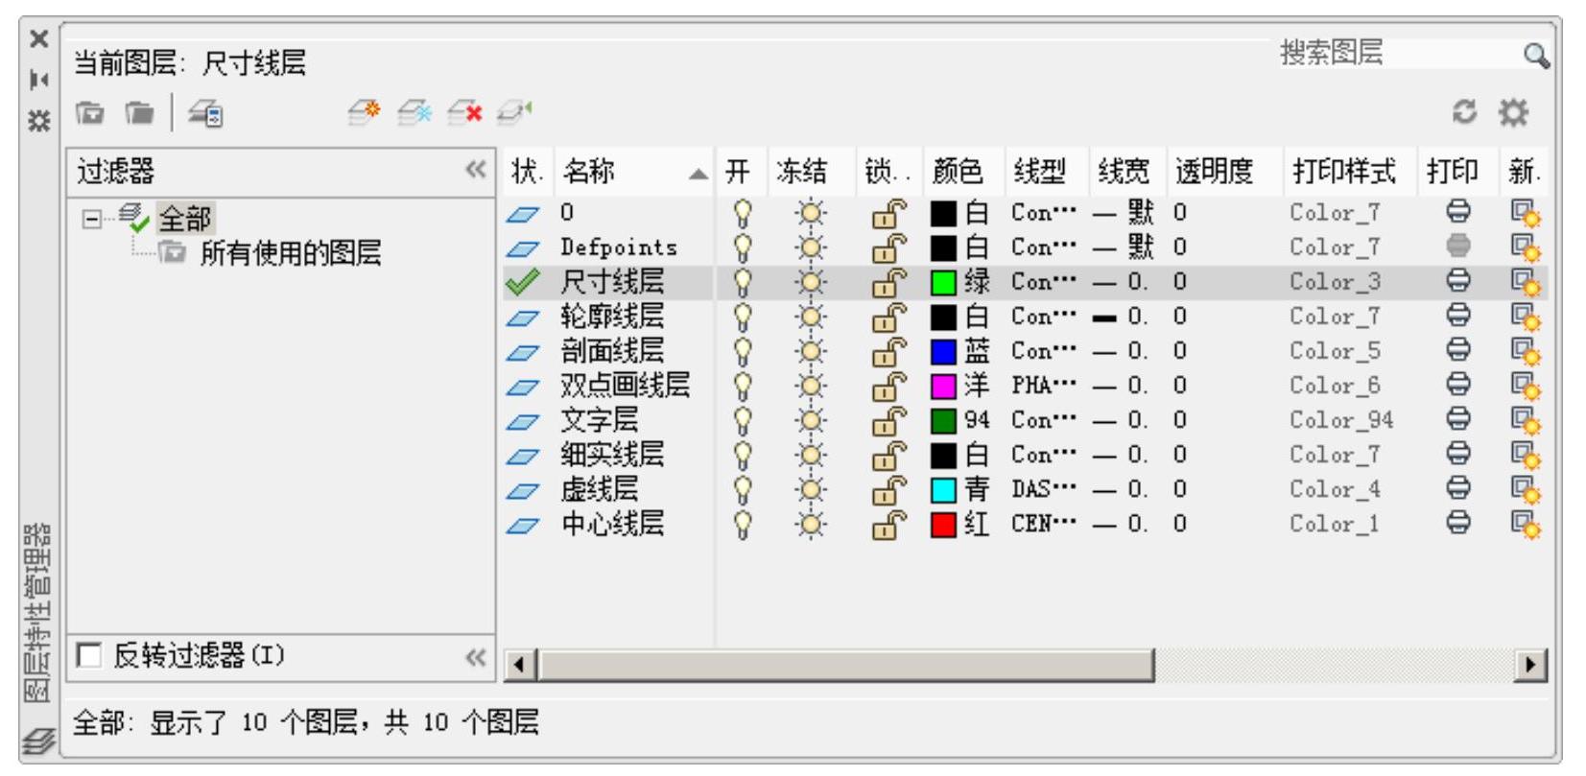Delete layer using red X icon
This screenshot has height=776, width=1586.
pyautogui.click(x=465, y=113)
